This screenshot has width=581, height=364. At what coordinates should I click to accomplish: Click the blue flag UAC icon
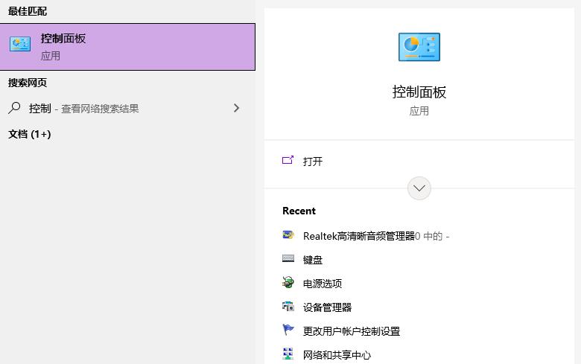pyautogui.click(x=288, y=329)
